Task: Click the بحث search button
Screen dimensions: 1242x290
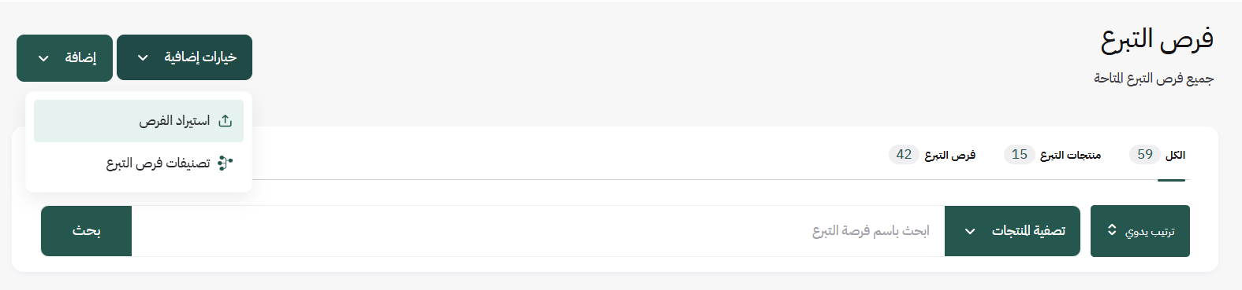Action: tap(87, 231)
